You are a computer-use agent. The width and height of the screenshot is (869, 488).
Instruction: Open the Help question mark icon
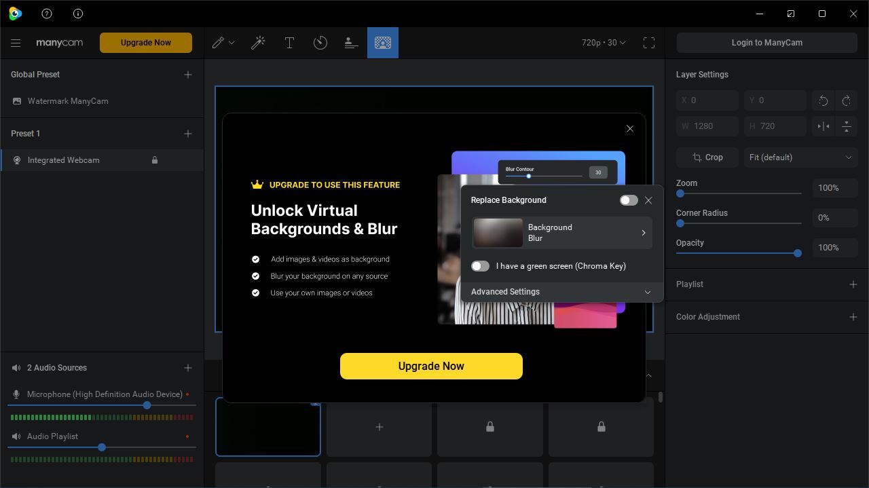47,14
